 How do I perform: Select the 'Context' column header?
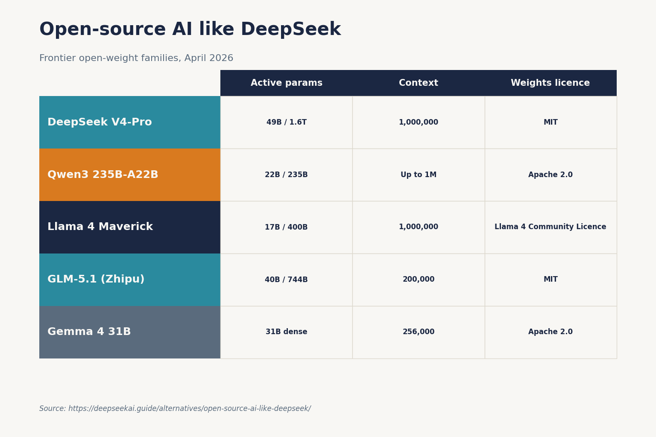(x=419, y=83)
